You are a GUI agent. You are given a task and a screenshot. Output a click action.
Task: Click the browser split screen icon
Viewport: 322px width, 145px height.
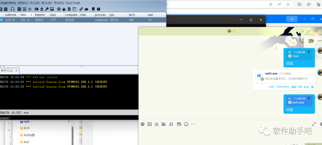[299, 4]
